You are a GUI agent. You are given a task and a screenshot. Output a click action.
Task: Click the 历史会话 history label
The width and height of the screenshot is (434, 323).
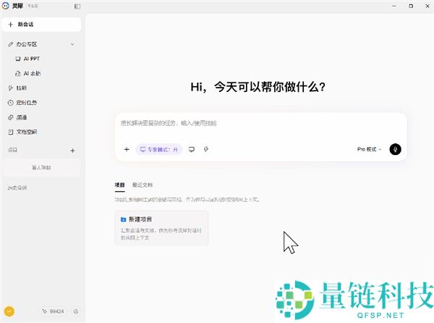tap(17, 188)
